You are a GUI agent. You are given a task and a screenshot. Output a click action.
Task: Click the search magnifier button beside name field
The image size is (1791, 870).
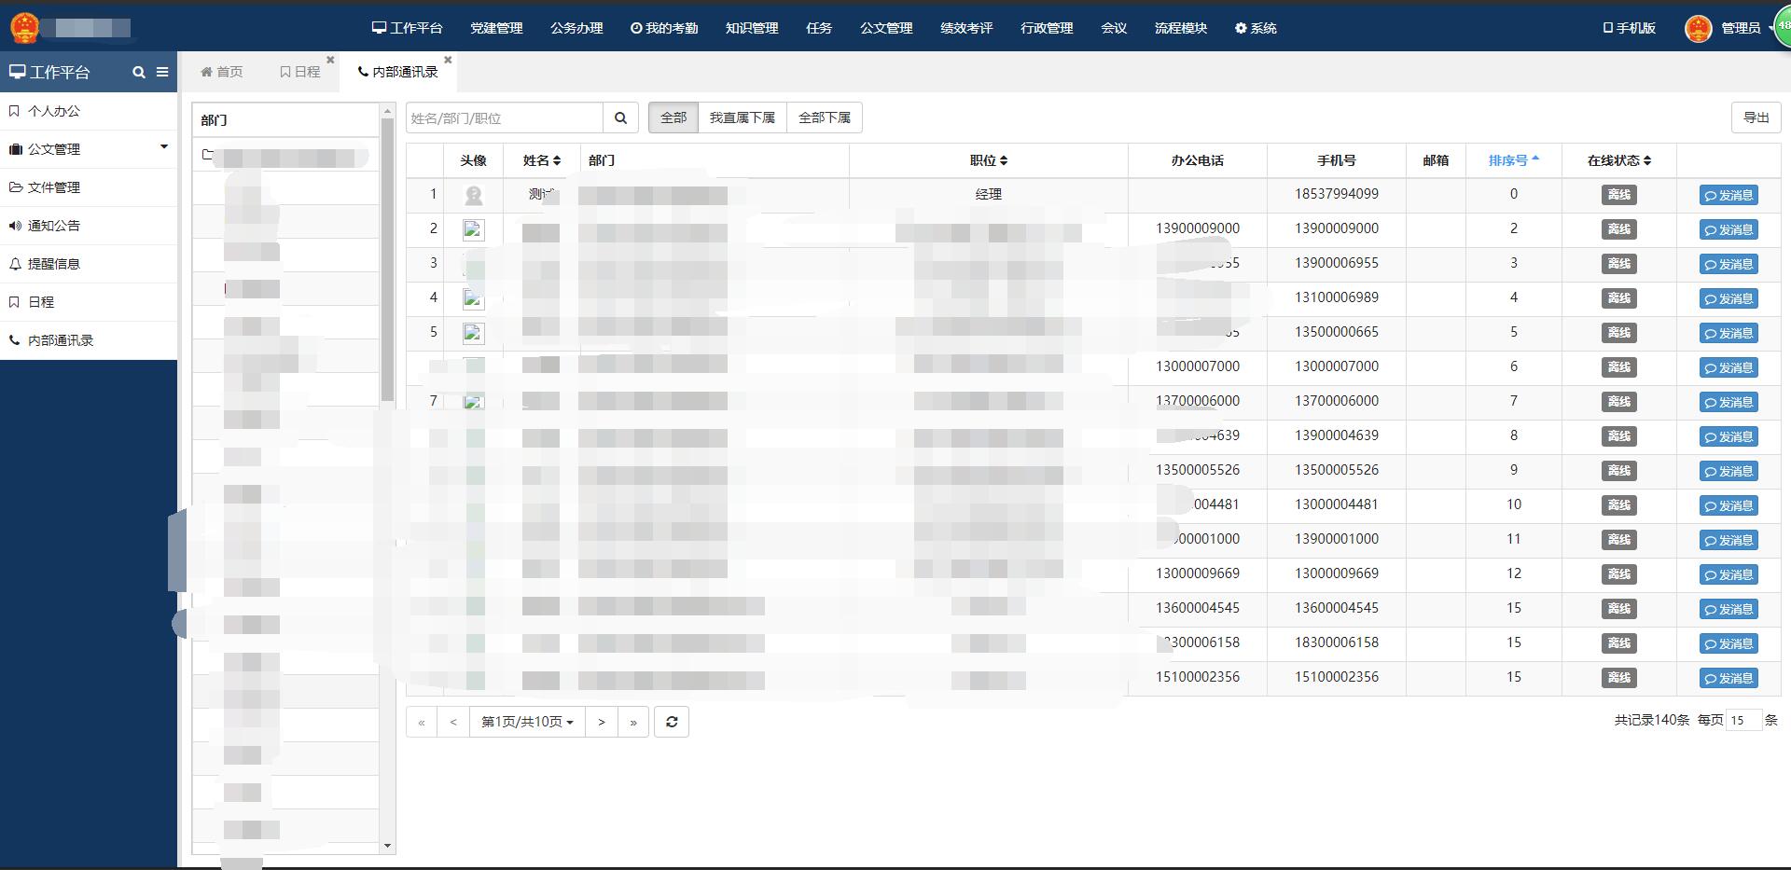(620, 117)
